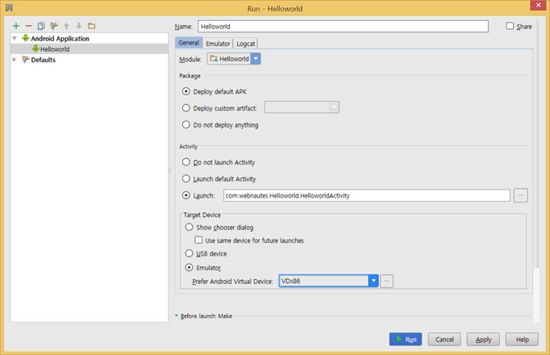The width and height of the screenshot is (550, 355).
Task: Click the move down arrow icon
Action: (79, 26)
